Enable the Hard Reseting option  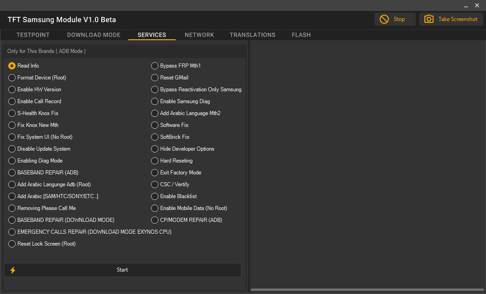click(154, 161)
